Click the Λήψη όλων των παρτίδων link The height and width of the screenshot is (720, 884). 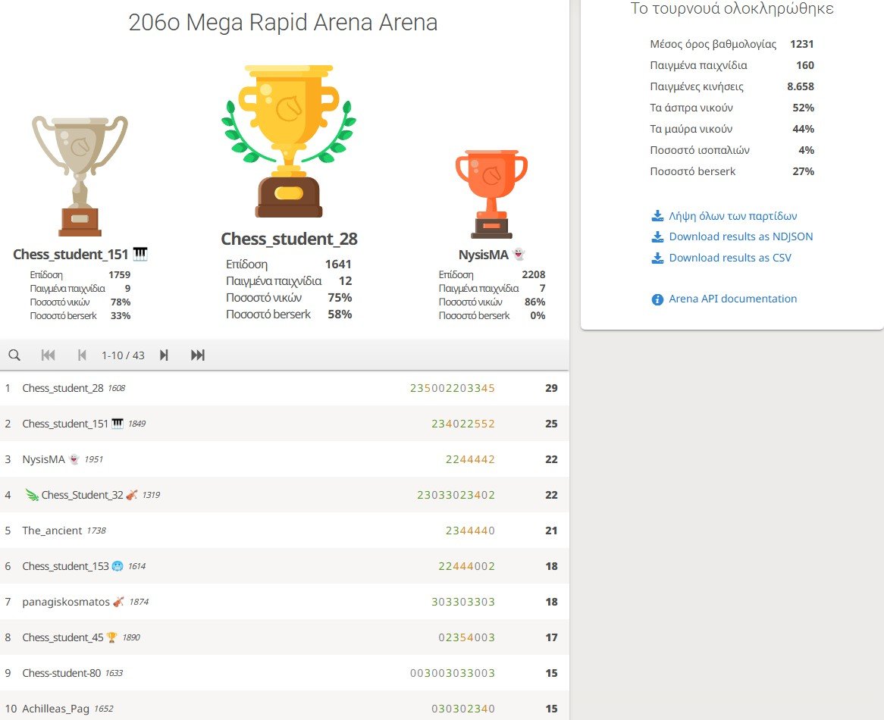[x=732, y=216]
